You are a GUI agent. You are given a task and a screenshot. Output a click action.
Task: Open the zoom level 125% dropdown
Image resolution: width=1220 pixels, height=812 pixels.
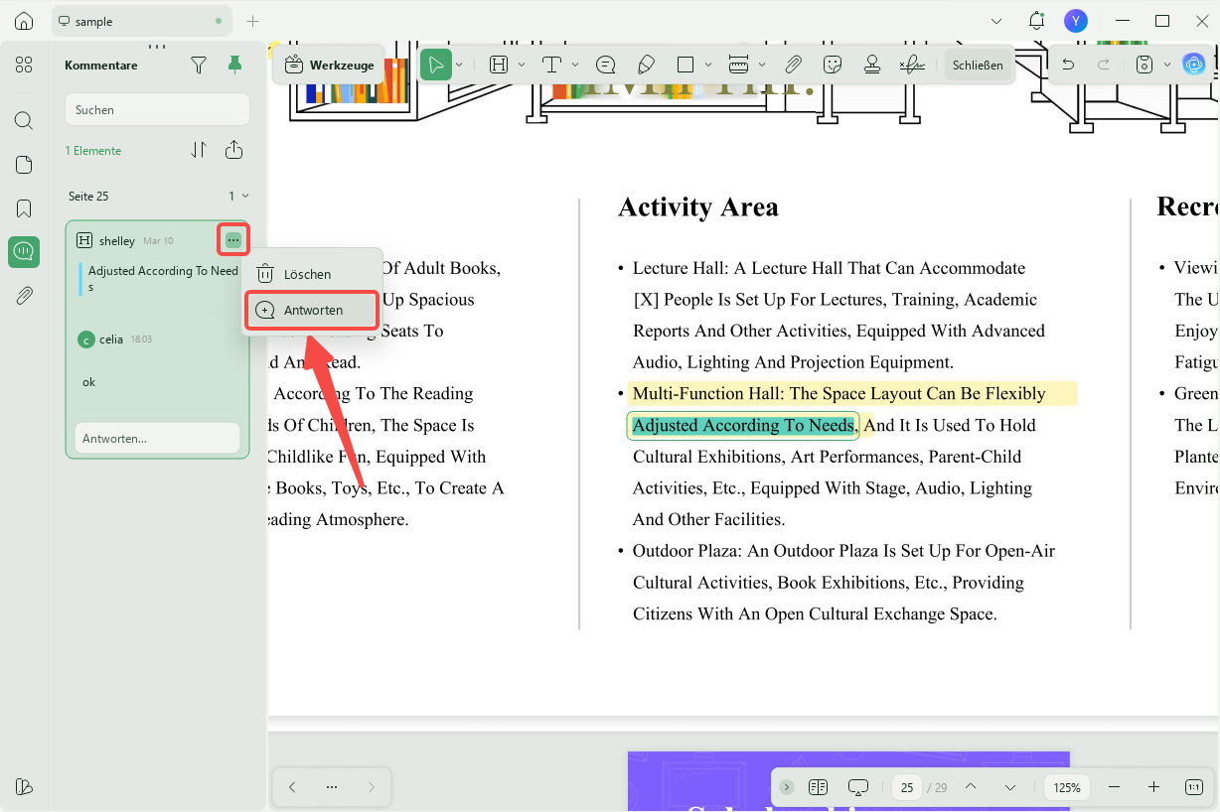coord(1067,787)
